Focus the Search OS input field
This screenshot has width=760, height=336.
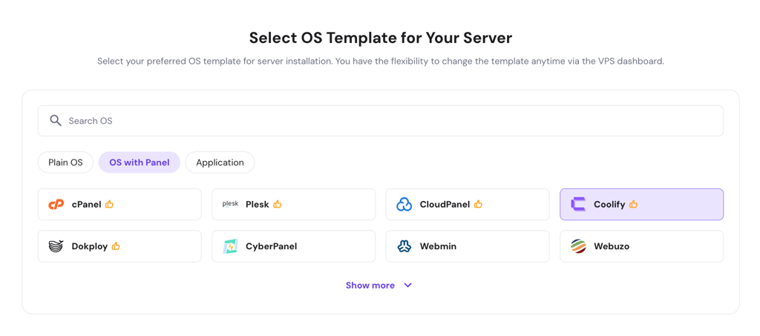[x=381, y=121]
